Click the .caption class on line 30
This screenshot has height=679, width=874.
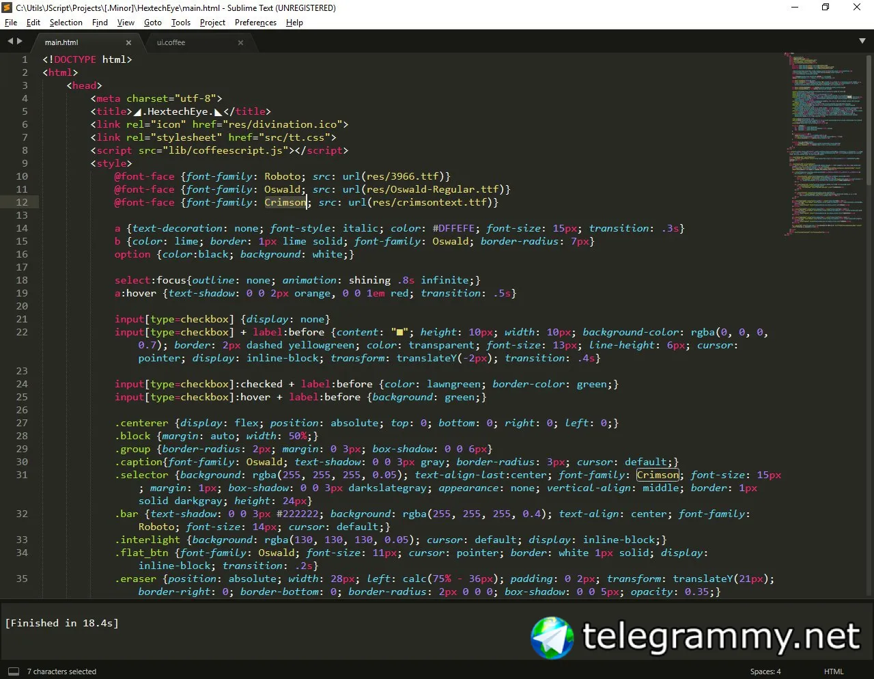click(x=139, y=462)
